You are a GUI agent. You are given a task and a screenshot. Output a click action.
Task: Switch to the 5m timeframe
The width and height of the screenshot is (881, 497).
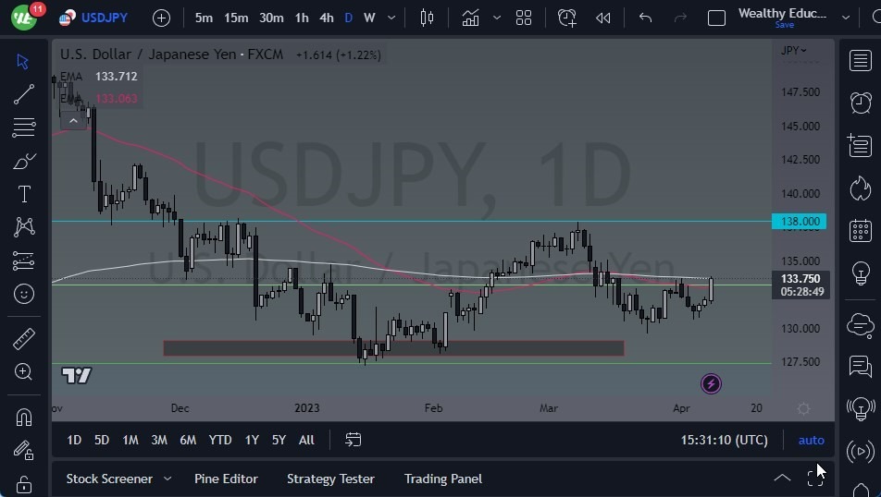tap(204, 18)
